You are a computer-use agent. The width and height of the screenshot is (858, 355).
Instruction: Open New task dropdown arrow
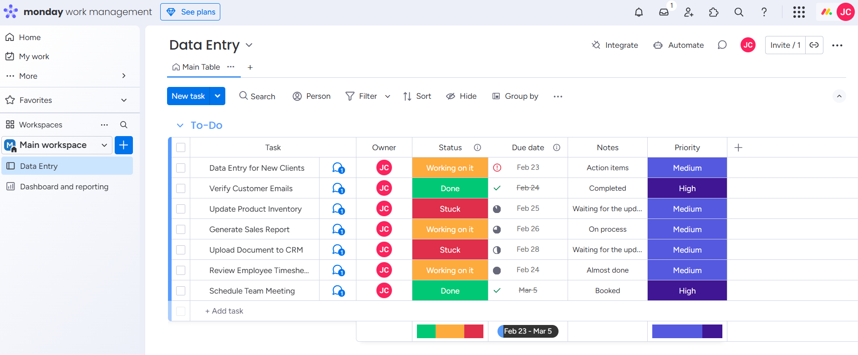(x=218, y=96)
